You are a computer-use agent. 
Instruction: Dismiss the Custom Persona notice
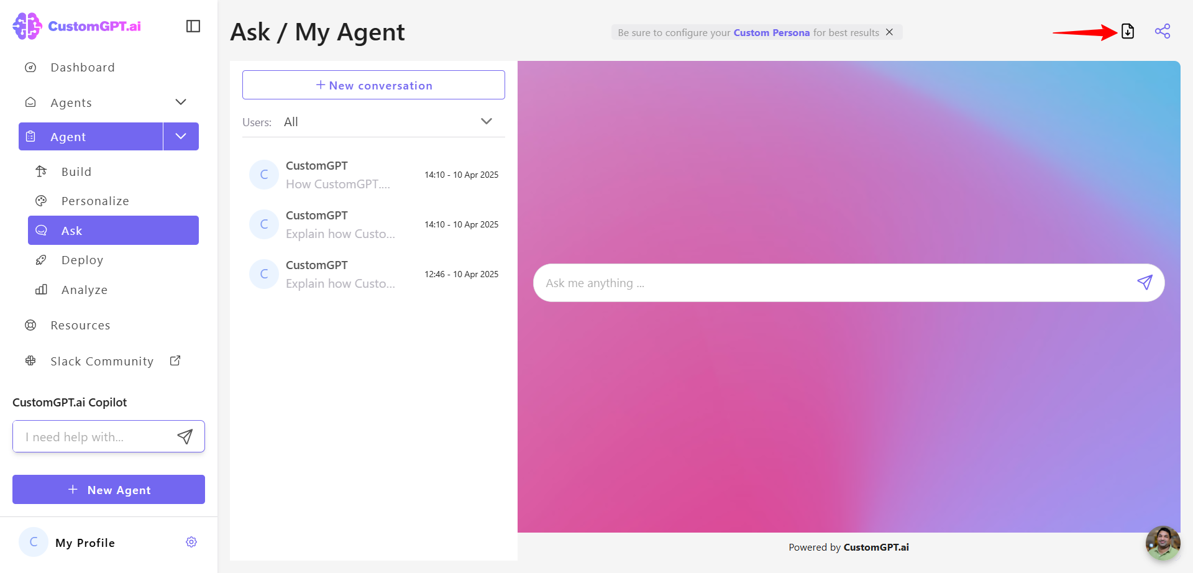point(889,32)
